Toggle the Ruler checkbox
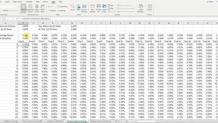The width and height of the screenshot is (218, 123). (51, 6)
